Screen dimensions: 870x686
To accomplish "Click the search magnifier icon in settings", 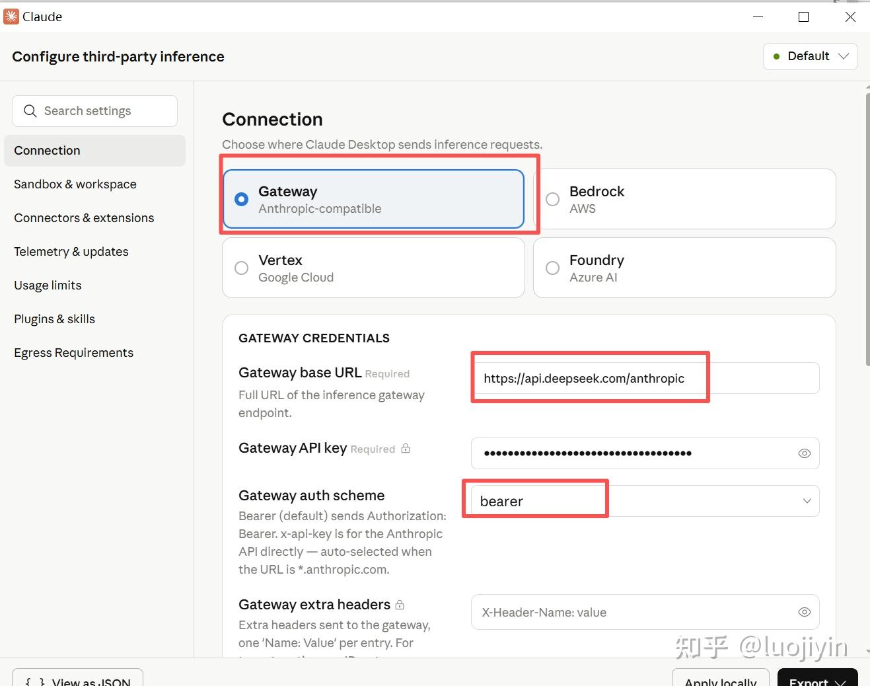I will [x=30, y=111].
